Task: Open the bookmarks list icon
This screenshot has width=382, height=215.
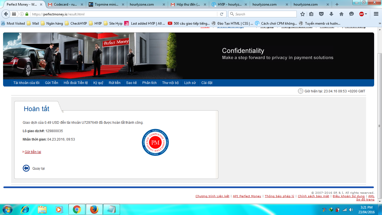Action: coord(311,14)
